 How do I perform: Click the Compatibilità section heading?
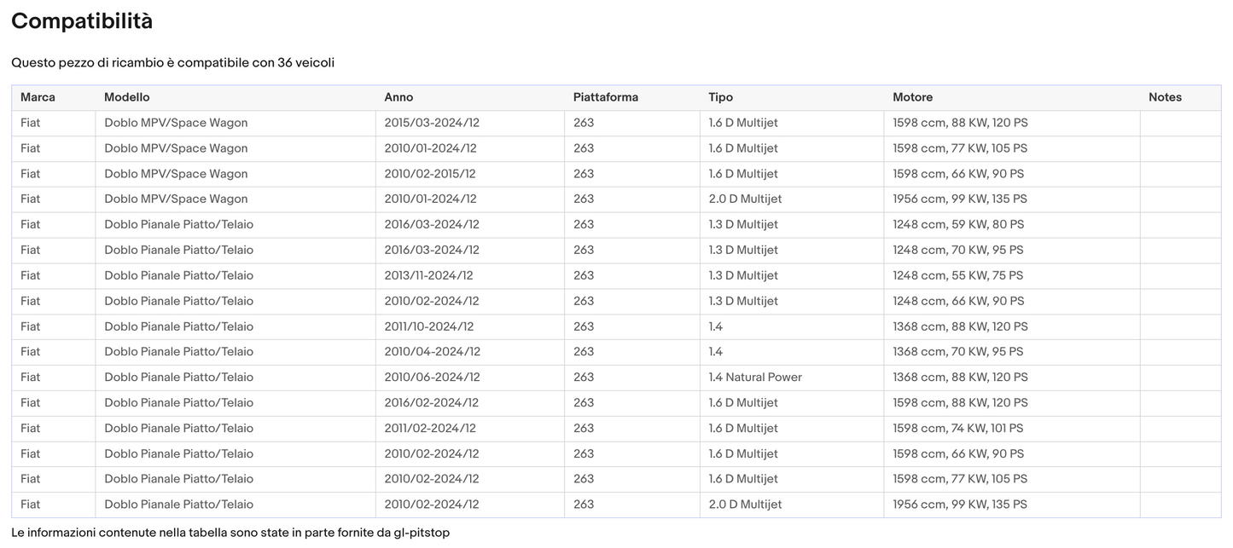[x=82, y=21]
